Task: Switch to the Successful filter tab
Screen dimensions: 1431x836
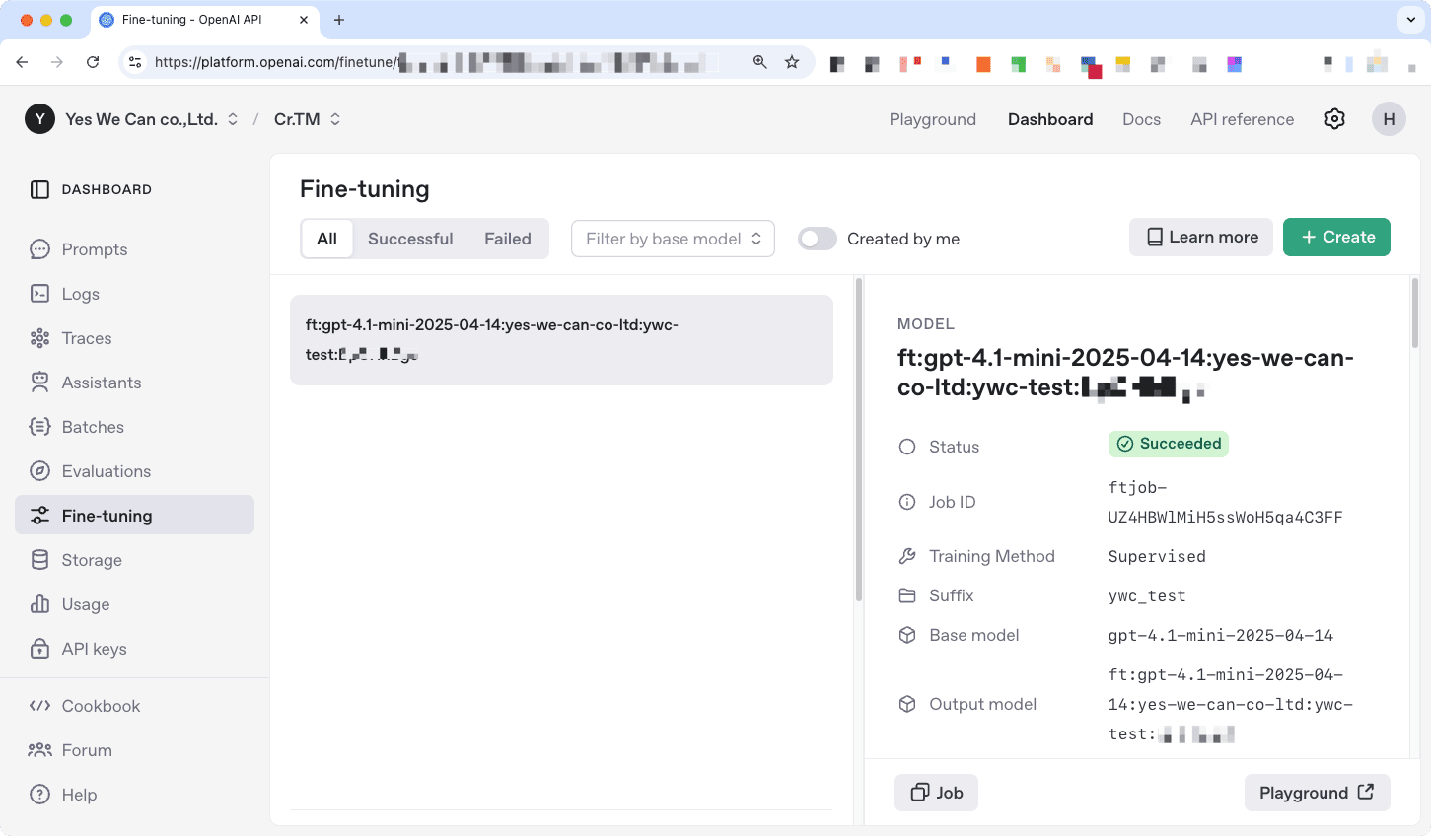Action: point(410,239)
